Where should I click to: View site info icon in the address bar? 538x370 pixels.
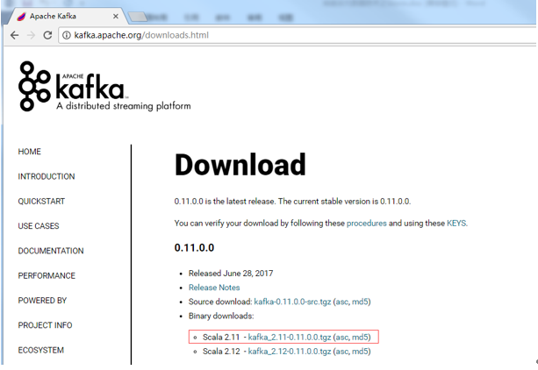coord(67,35)
